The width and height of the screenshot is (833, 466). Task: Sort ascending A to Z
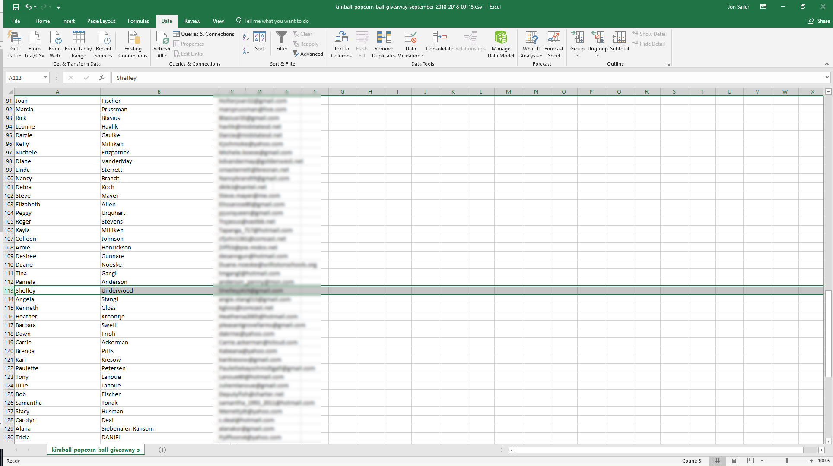pos(246,38)
